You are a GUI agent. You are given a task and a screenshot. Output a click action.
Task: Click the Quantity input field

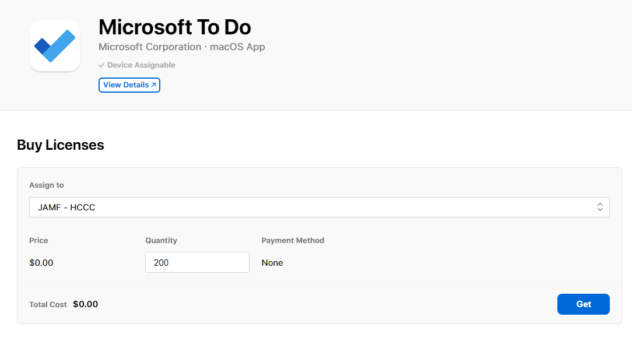197,262
